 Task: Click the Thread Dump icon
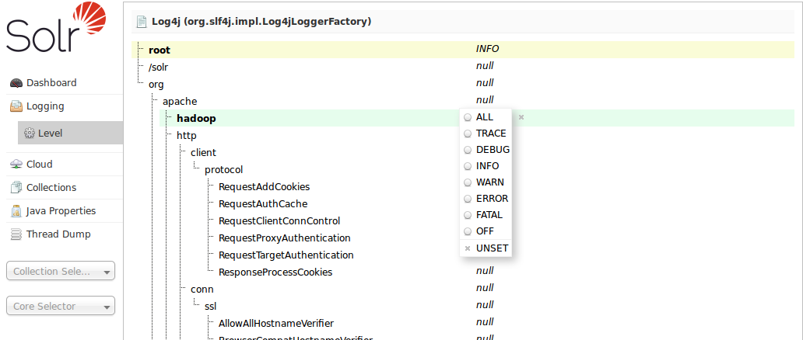[x=16, y=234]
